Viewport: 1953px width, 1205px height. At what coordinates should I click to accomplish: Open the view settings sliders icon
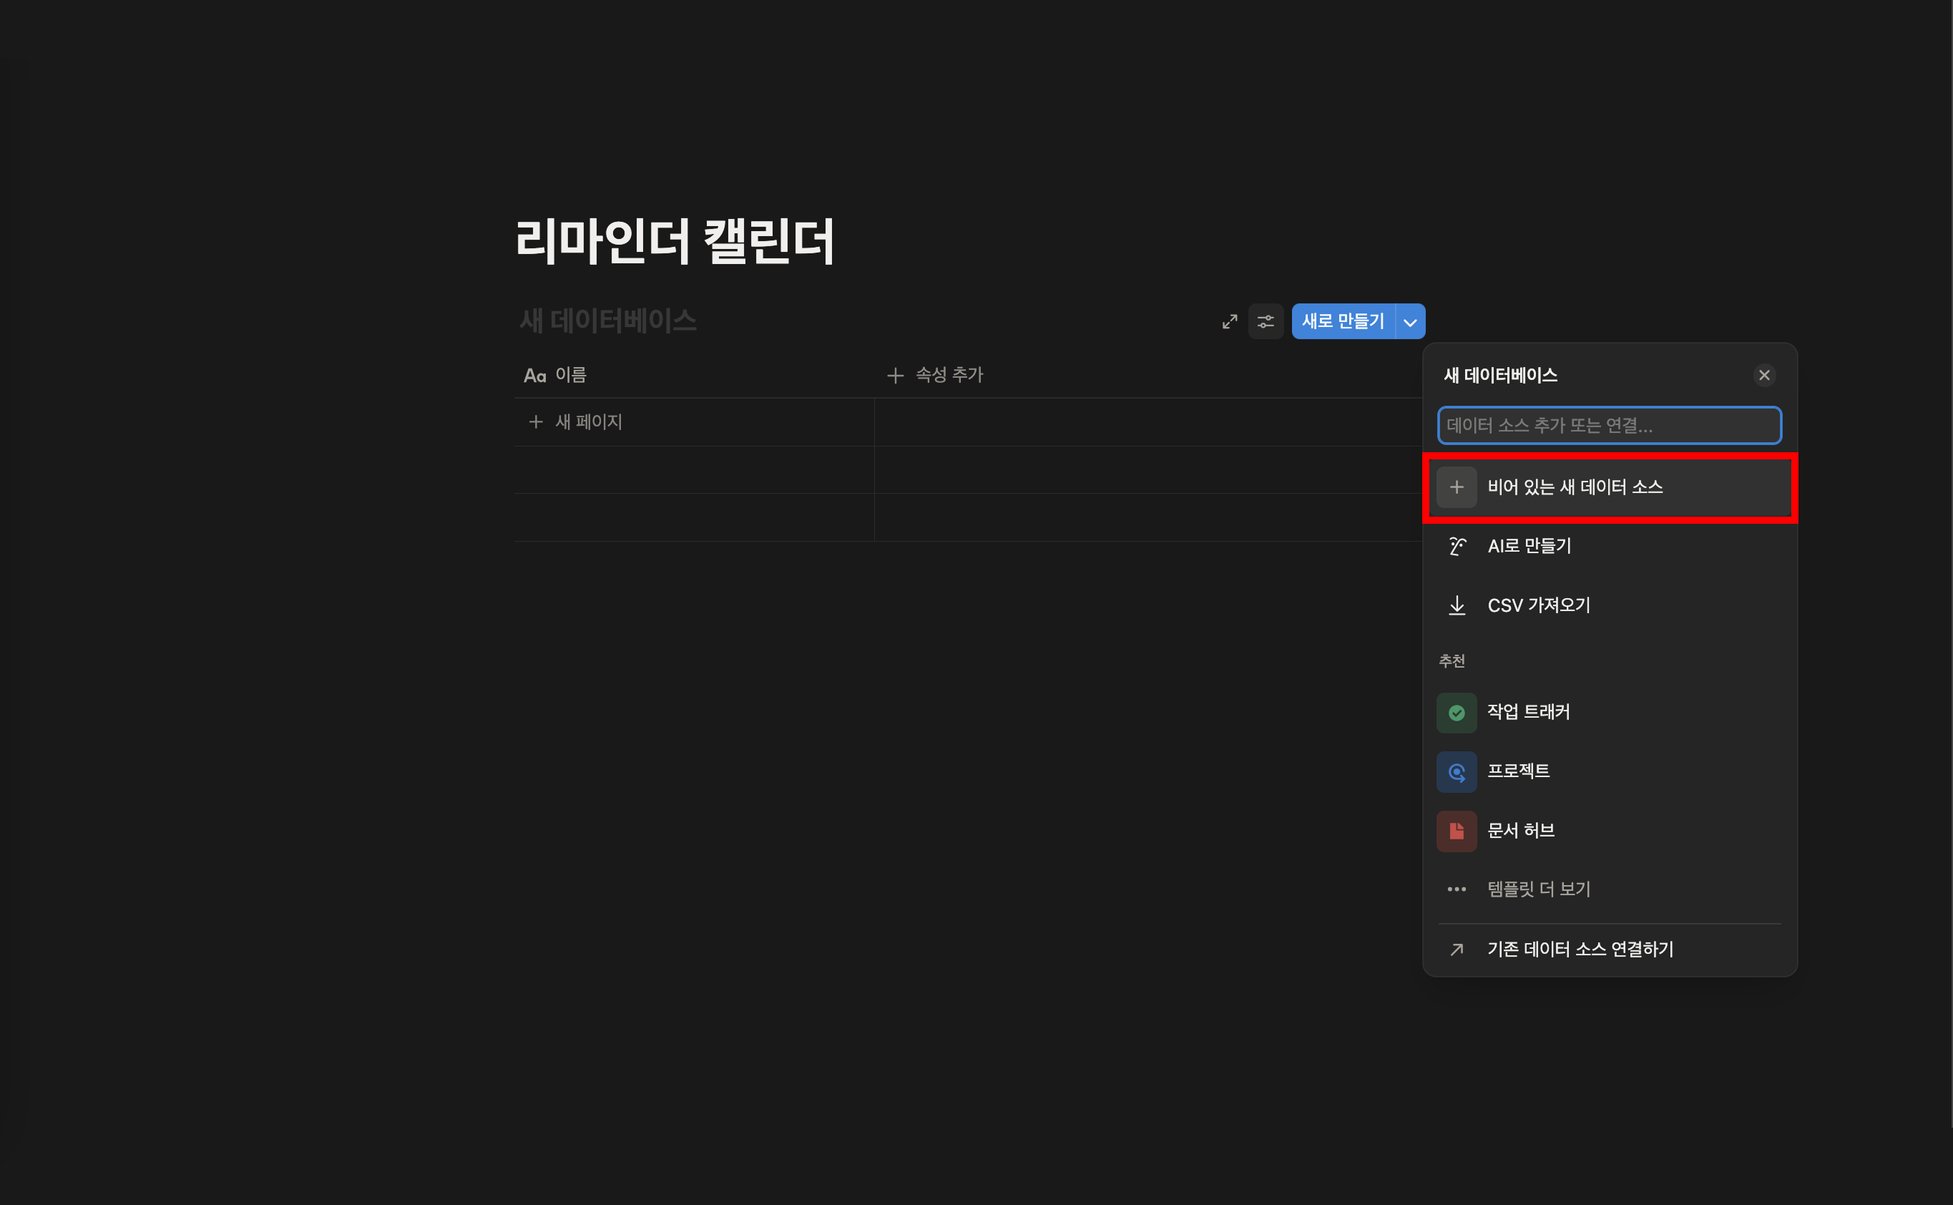point(1266,321)
